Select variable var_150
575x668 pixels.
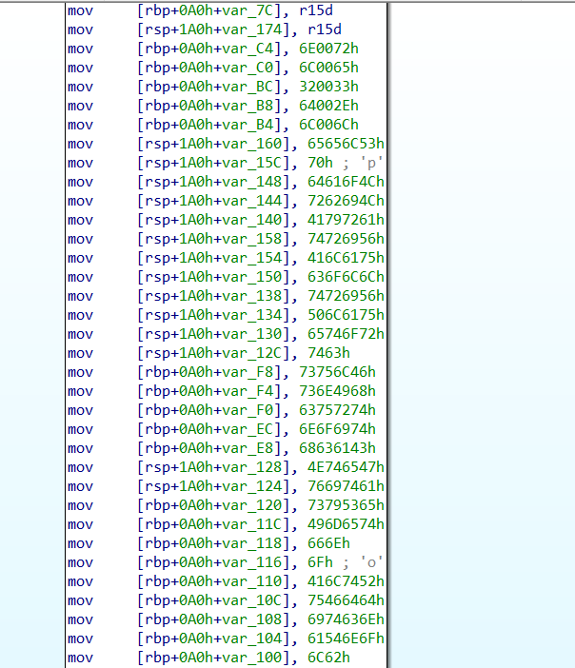coord(252,277)
